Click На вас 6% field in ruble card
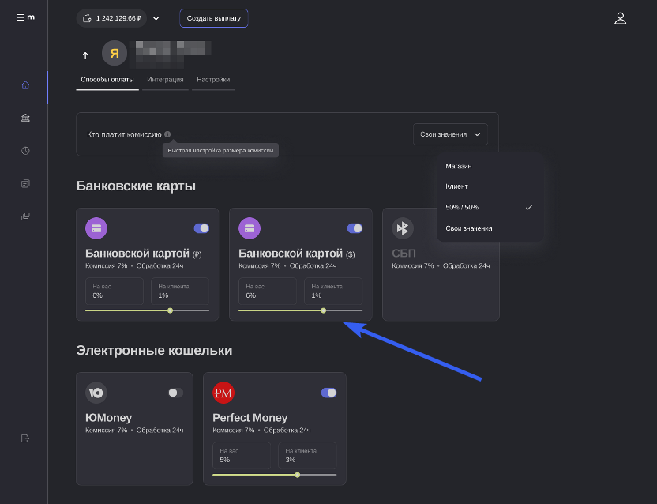Viewport: 657px width, 504px height. (115, 291)
